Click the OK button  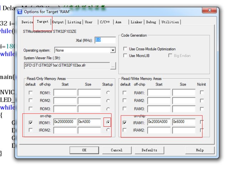tap(84, 150)
